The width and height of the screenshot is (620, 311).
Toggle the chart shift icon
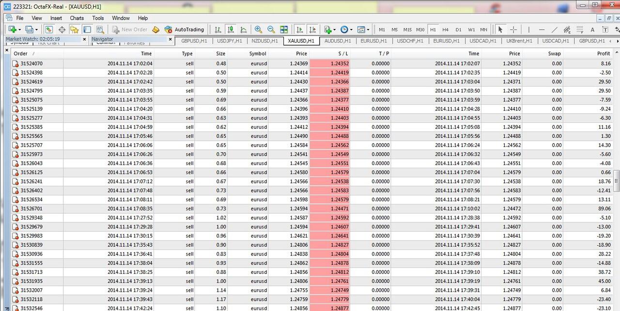(x=312, y=30)
